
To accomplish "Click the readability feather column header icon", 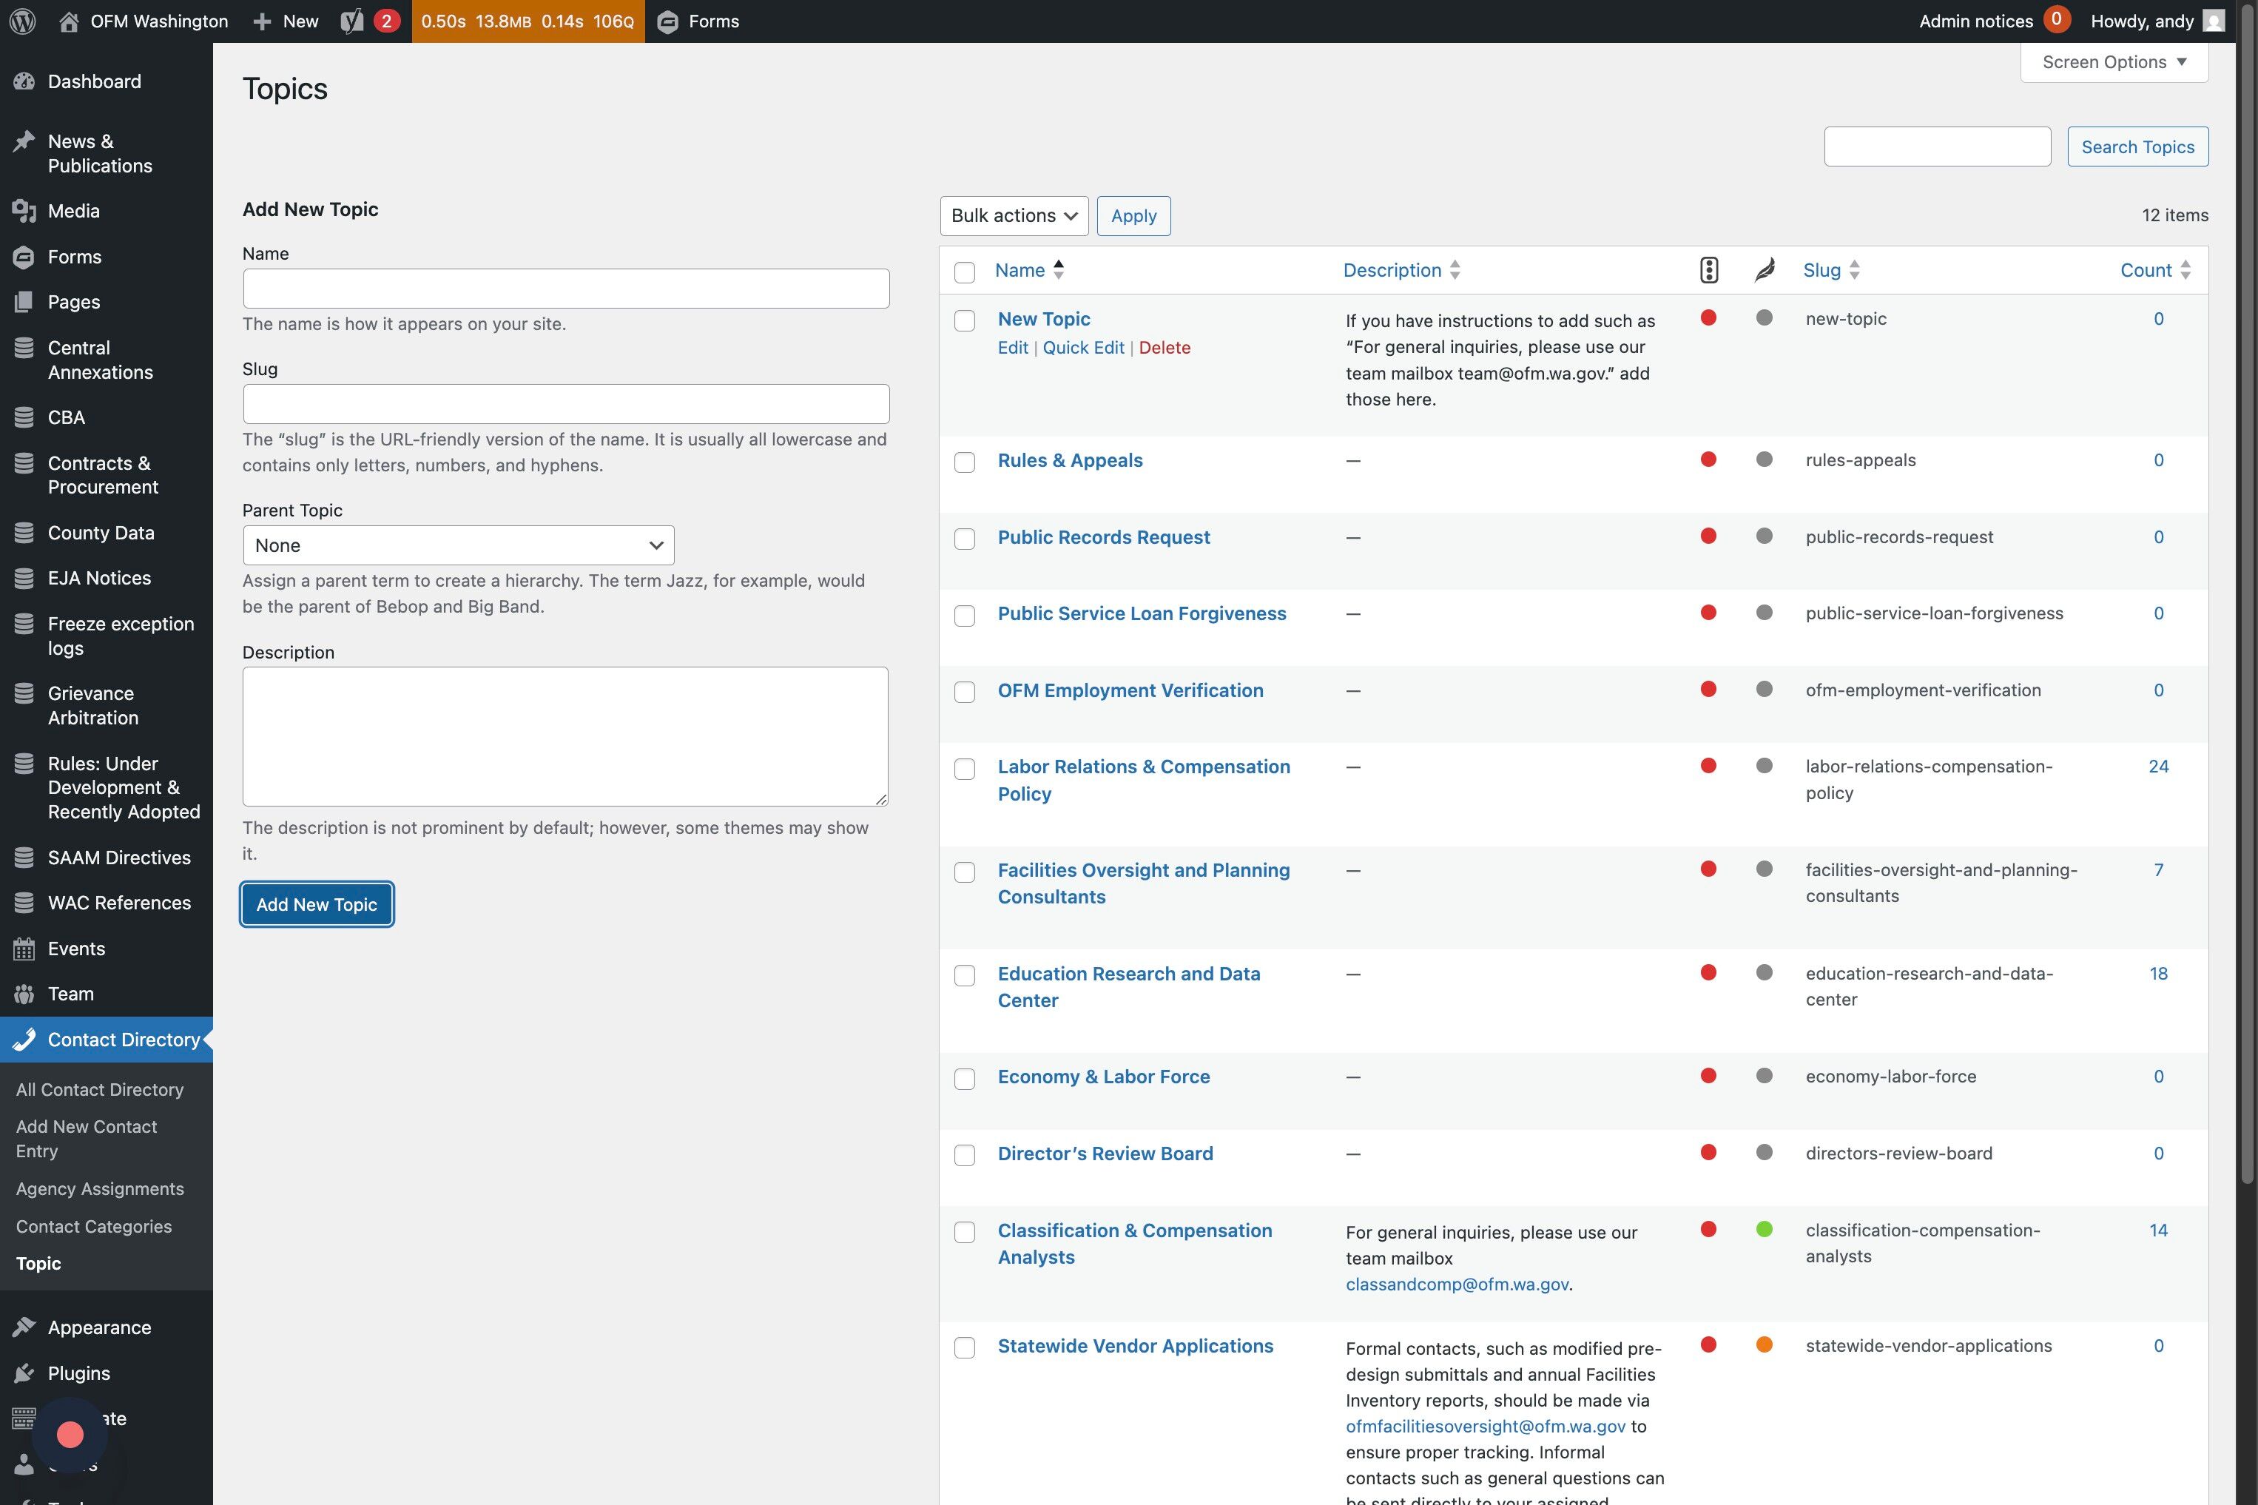I will 1764,270.
